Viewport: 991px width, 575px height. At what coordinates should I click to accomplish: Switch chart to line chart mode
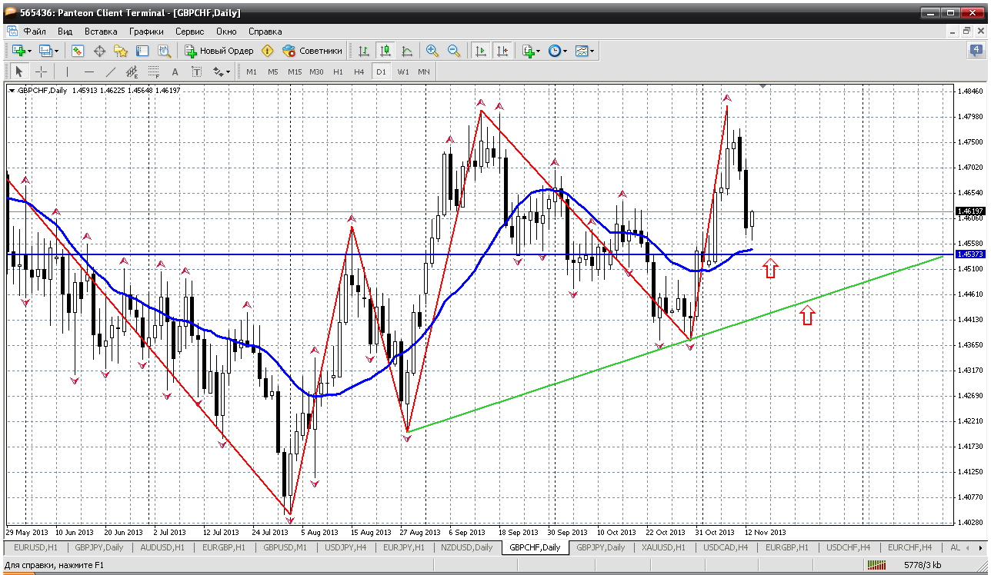(407, 51)
